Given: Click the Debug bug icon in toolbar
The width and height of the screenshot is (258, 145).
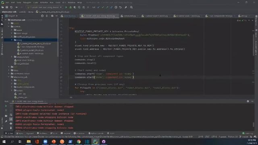Looking at the screenshot, I should click(71, 7).
